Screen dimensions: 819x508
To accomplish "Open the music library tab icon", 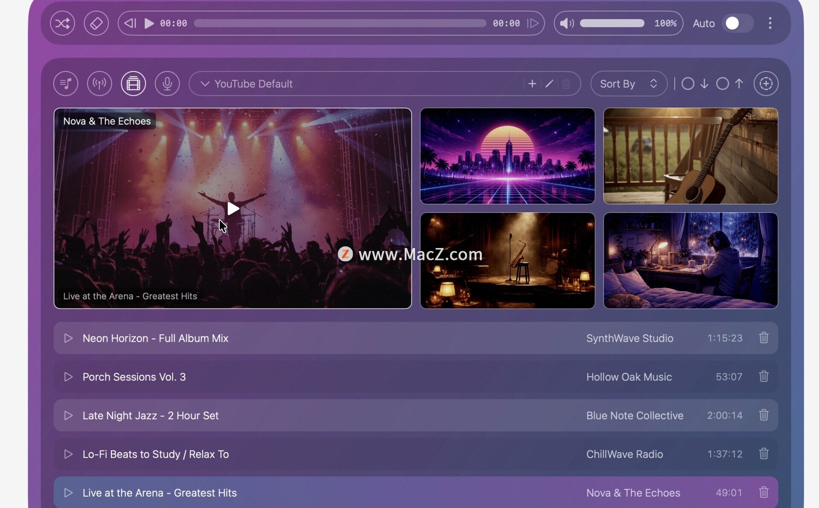I will coord(66,84).
